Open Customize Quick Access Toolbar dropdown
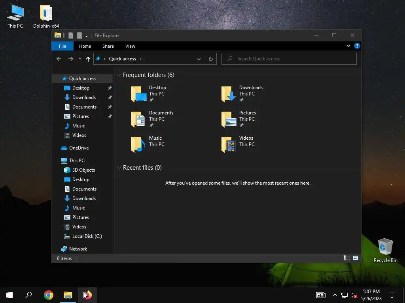Viewport: 405px width, 303px height. tap(87, 36)
